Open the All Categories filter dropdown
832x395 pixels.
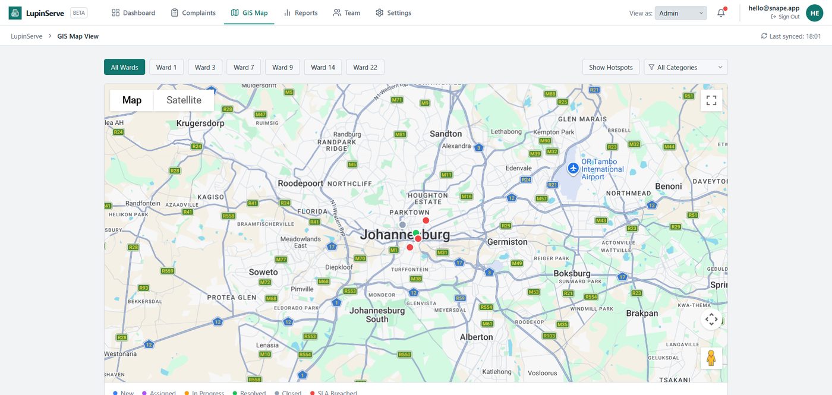point(686,67)
